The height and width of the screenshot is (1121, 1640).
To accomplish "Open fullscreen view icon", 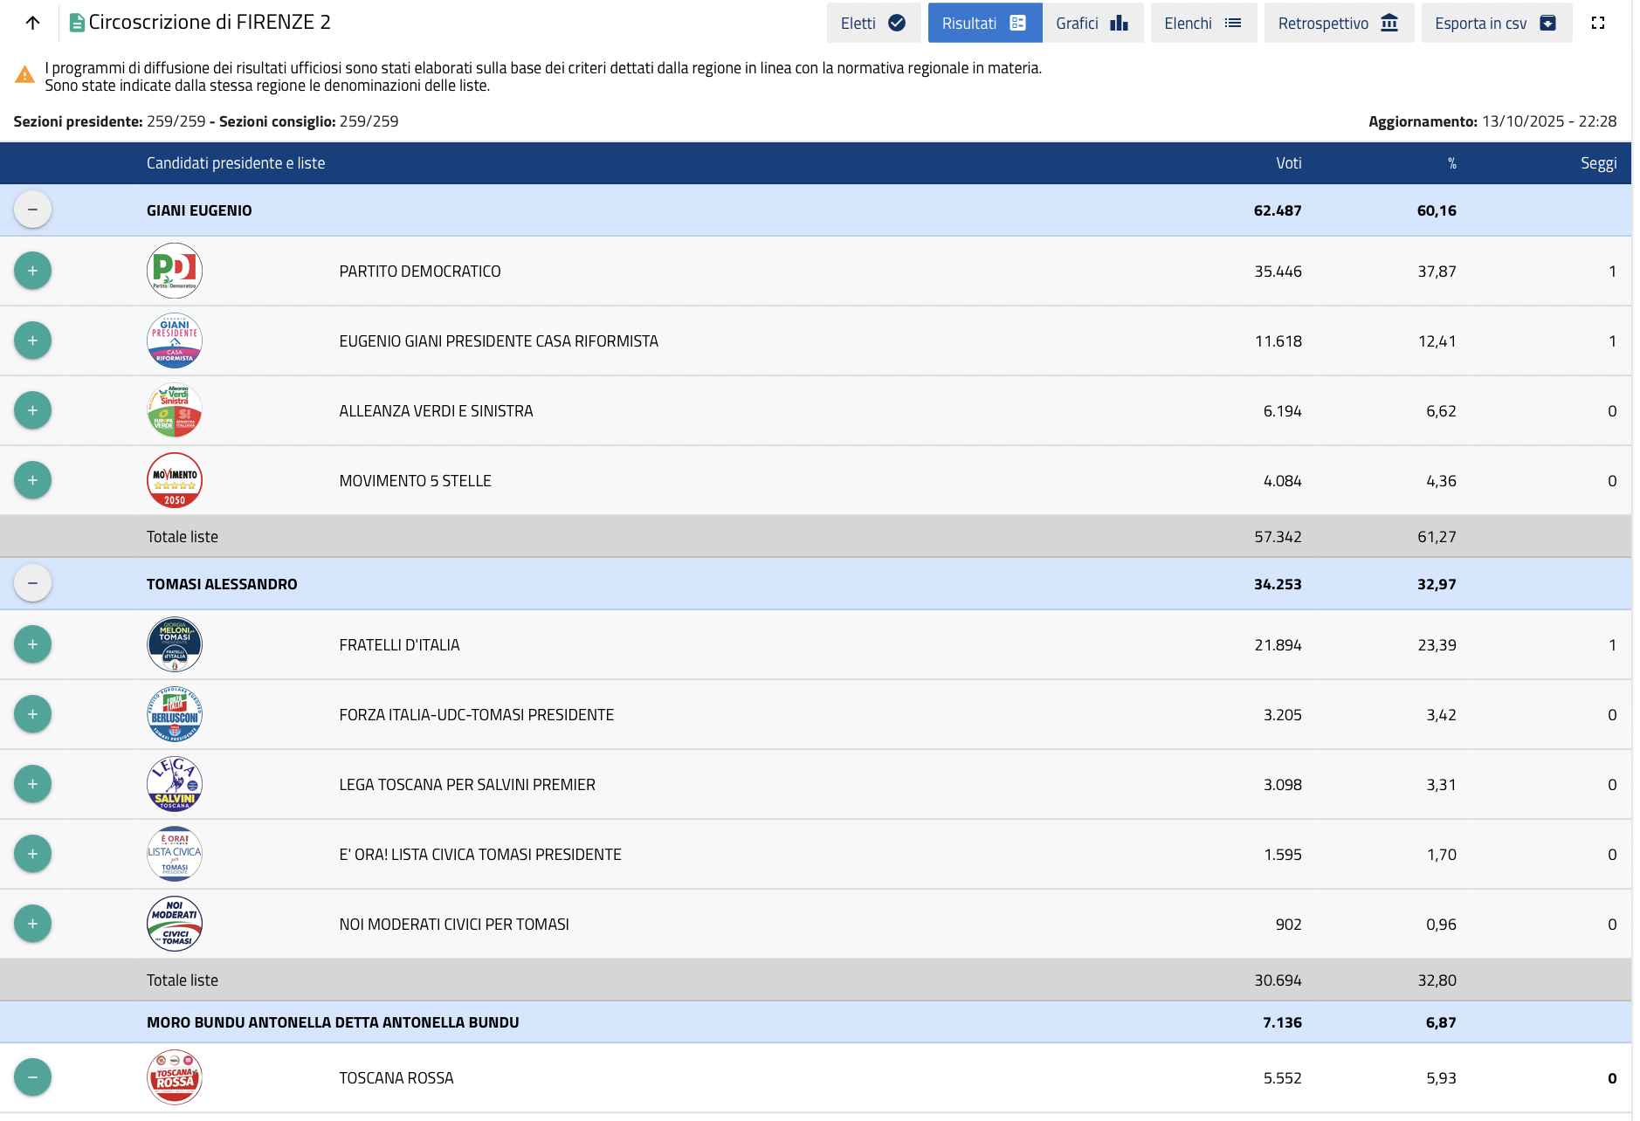I will point(1598,23).
